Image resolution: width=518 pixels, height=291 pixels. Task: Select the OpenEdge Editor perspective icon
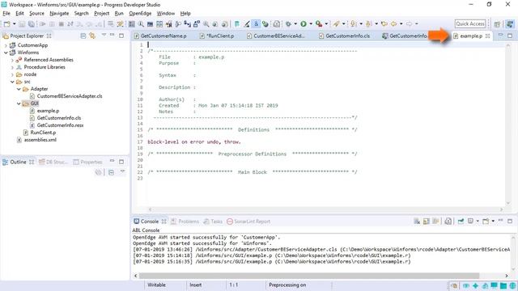tap(510, 23)
